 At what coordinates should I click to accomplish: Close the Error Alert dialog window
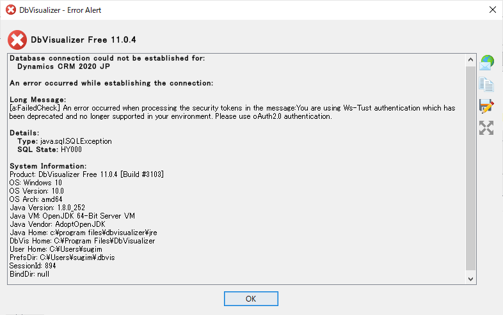493,10
